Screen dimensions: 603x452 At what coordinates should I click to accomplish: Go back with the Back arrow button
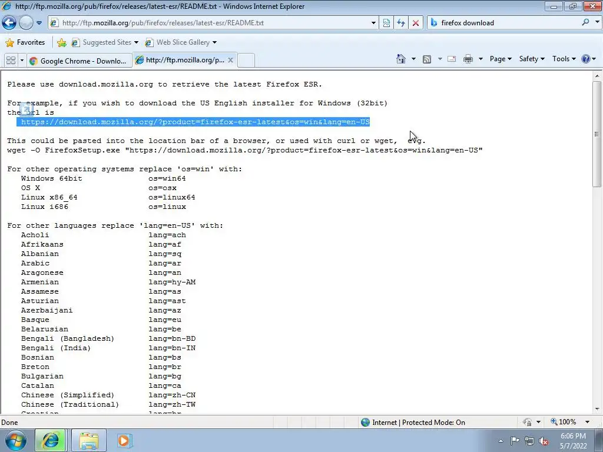(x=9, y=23)
